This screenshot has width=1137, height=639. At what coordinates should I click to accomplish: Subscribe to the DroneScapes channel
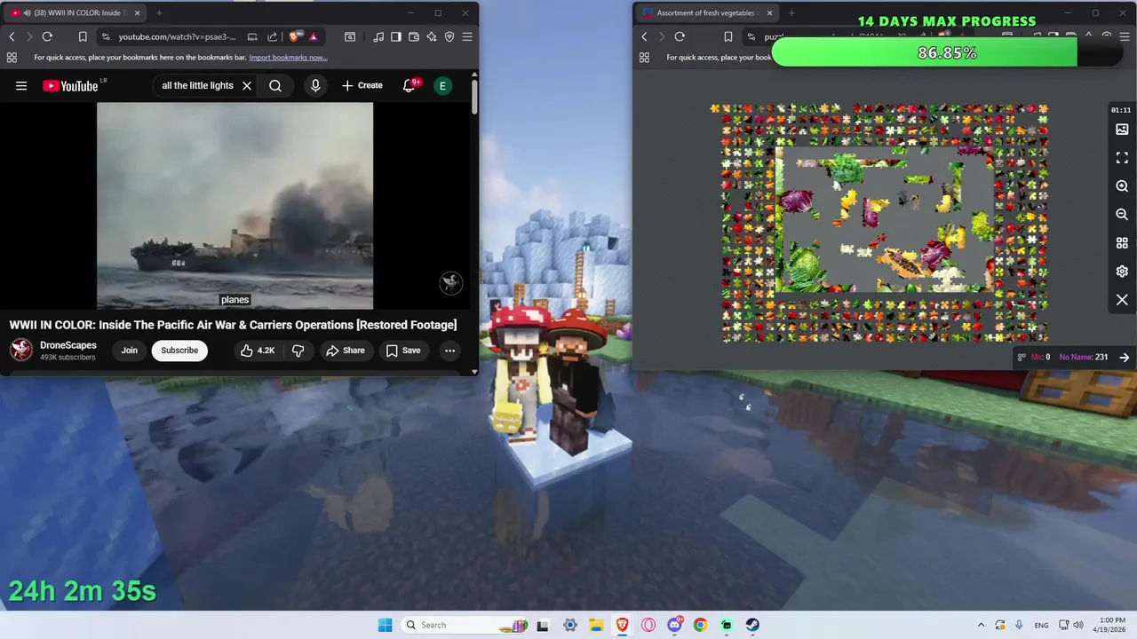(x=179, y=351)
